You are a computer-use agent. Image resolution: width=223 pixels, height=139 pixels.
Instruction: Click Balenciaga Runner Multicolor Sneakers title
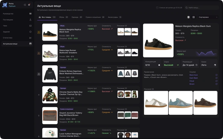[68, 51]
